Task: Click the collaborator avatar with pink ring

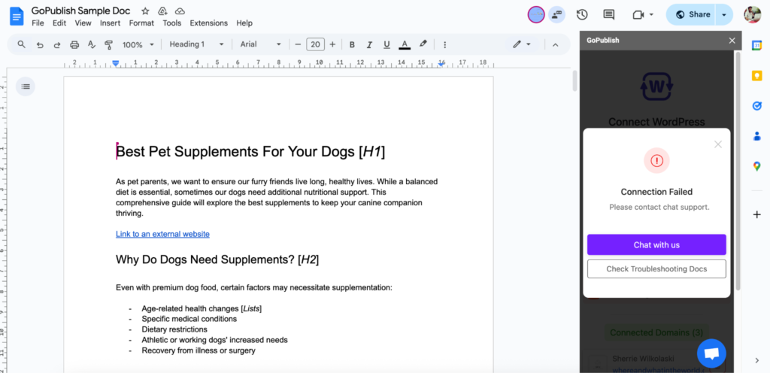Action: pos(535,15)
